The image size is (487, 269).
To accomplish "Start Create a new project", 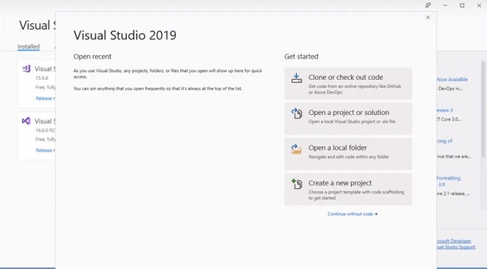I will coord(348,189).
